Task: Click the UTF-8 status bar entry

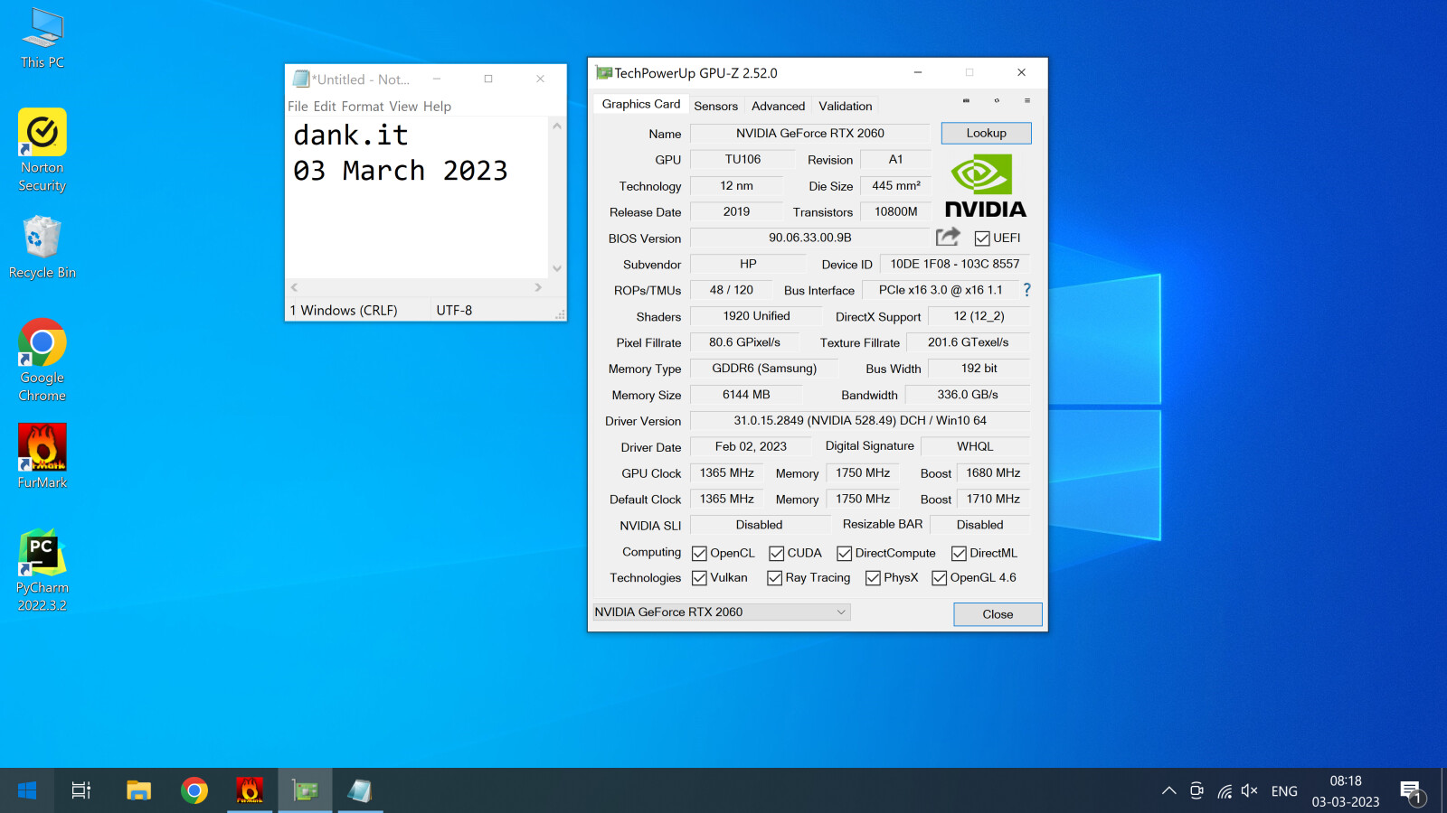Action: [454, 310]
